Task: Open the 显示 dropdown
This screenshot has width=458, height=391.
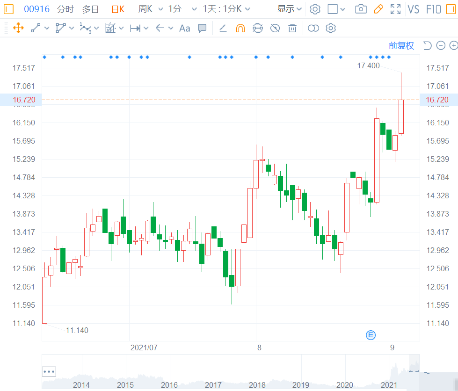Action: tap(289, 9)
